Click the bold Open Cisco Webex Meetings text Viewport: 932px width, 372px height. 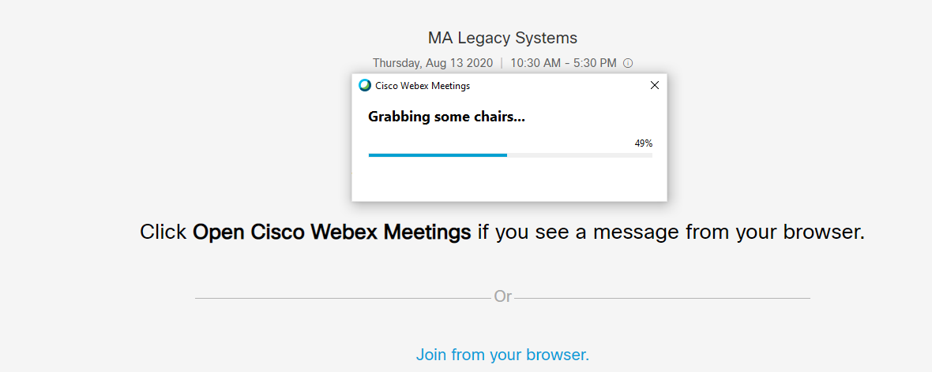click(332, 232)
